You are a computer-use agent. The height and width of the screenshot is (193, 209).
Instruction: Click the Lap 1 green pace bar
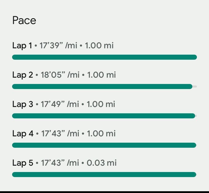pyautogui.click(x=104, y=57)
